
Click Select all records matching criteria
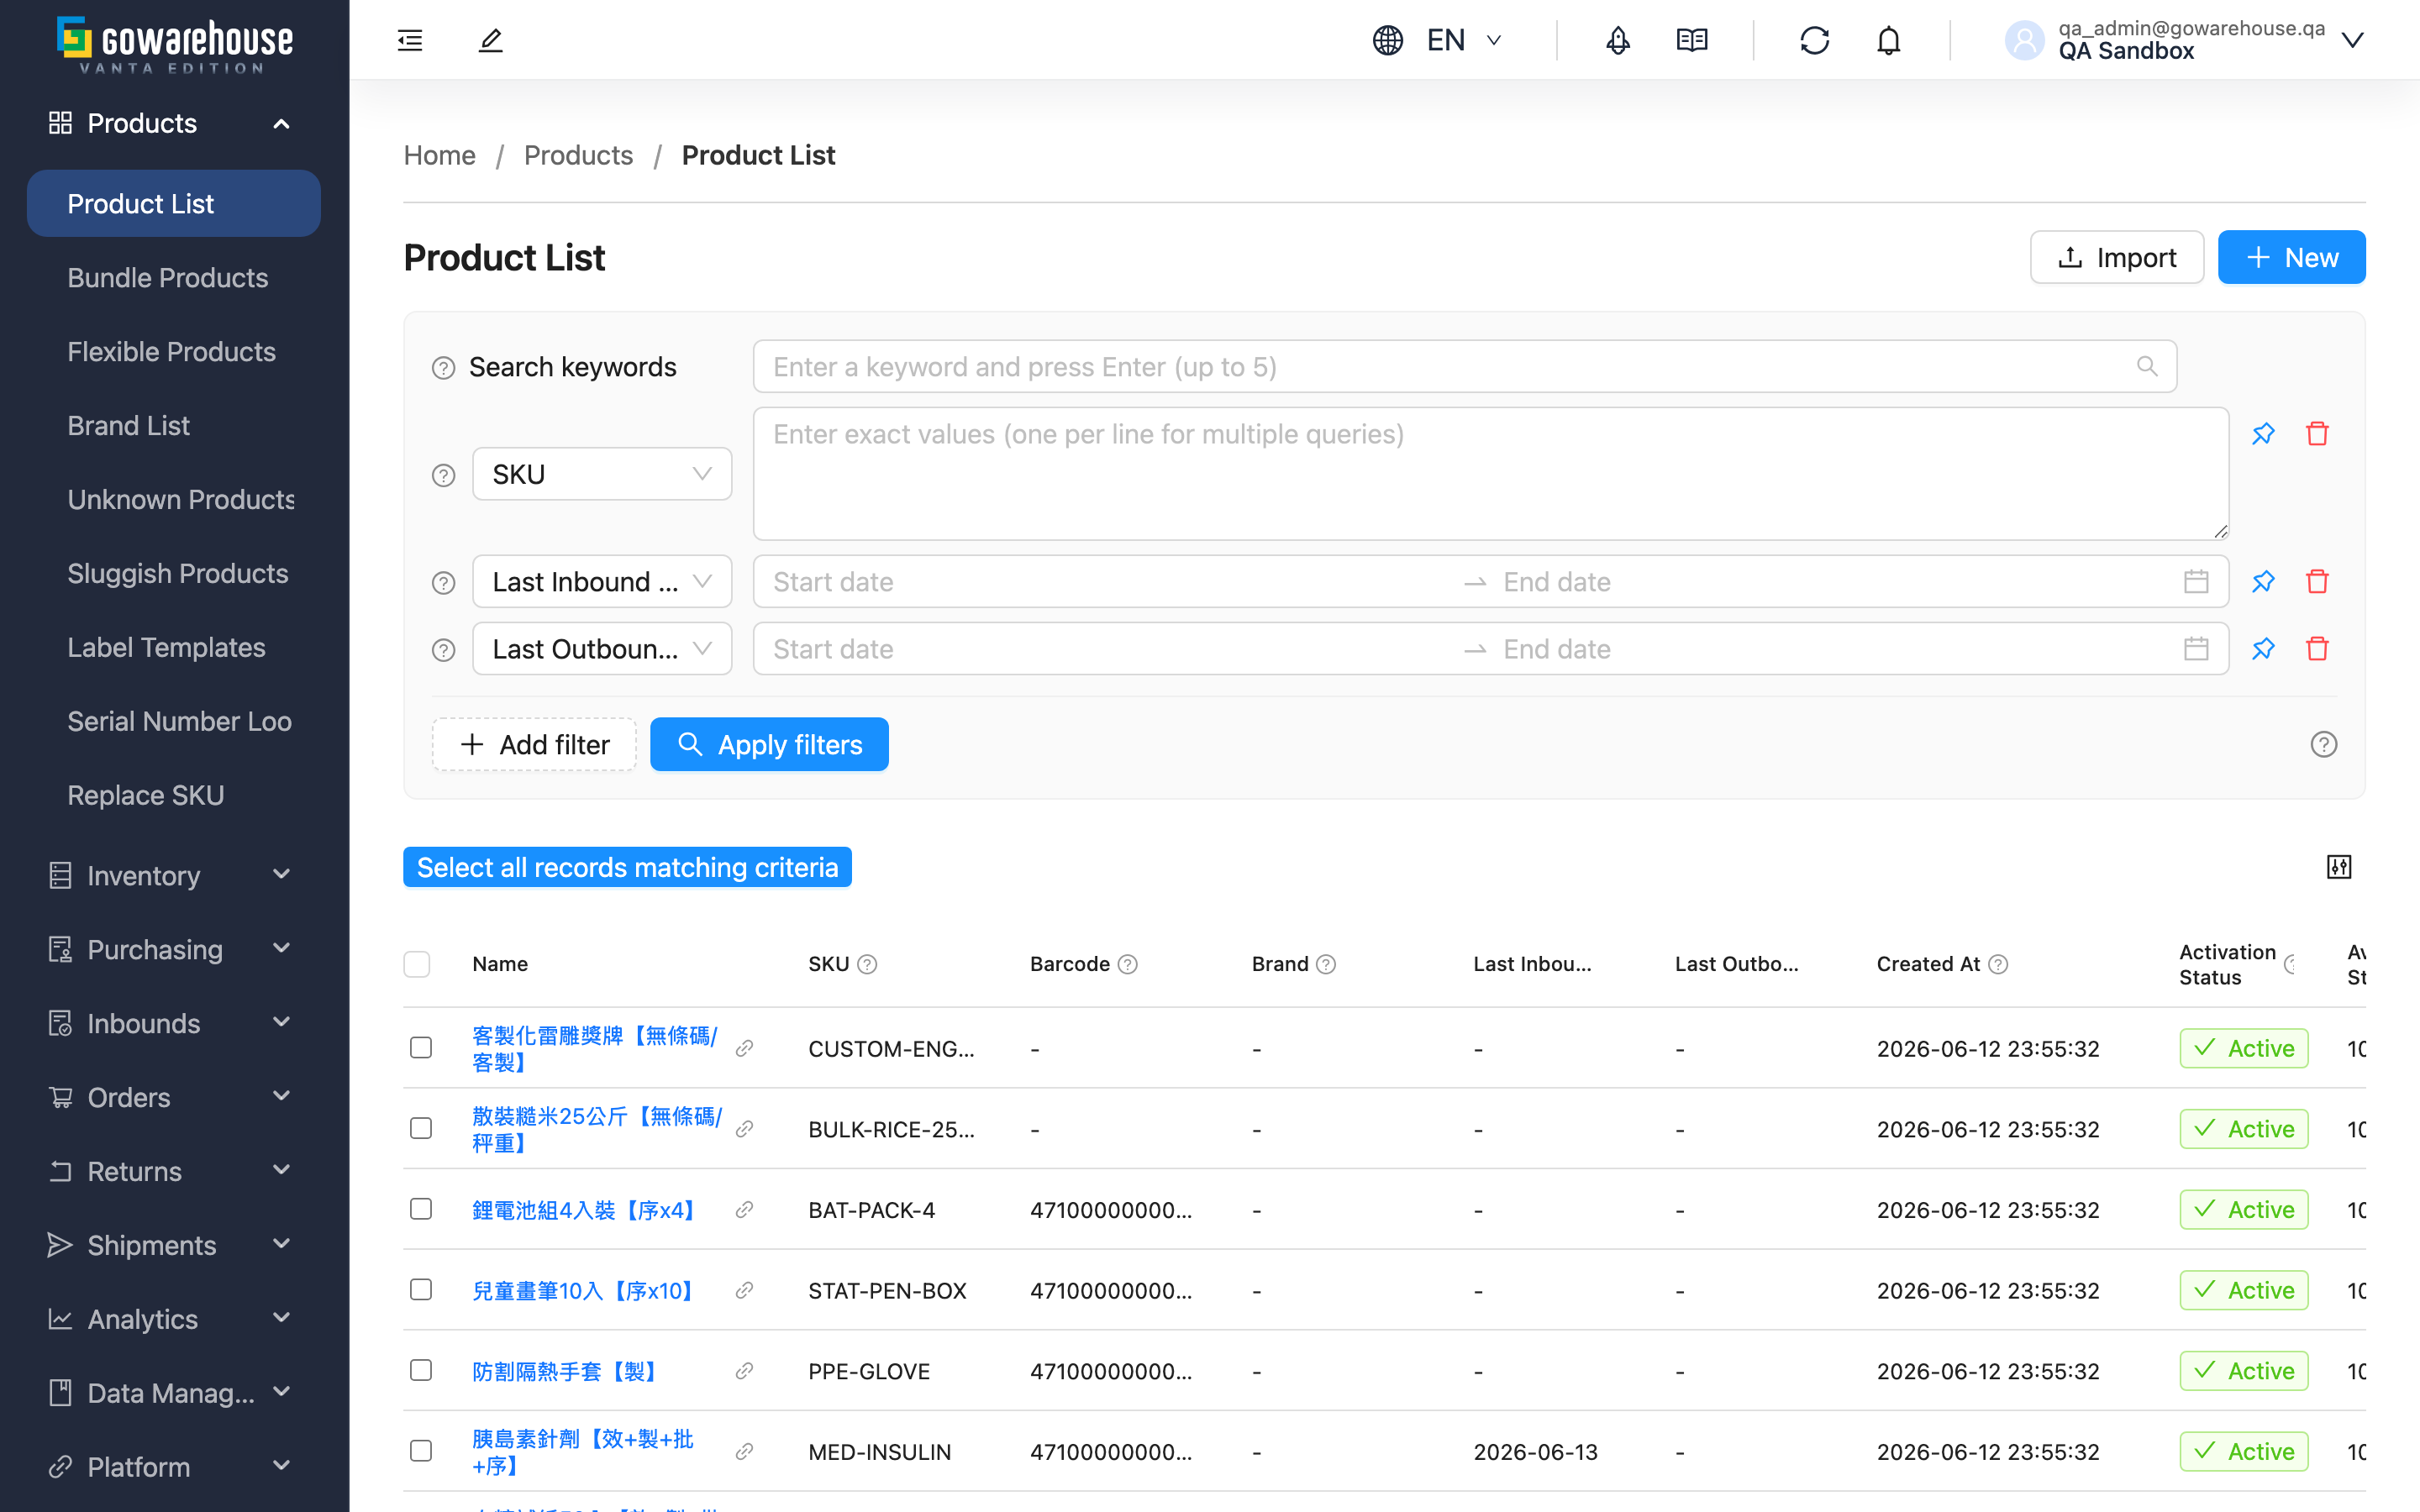[x=627, y=867]
